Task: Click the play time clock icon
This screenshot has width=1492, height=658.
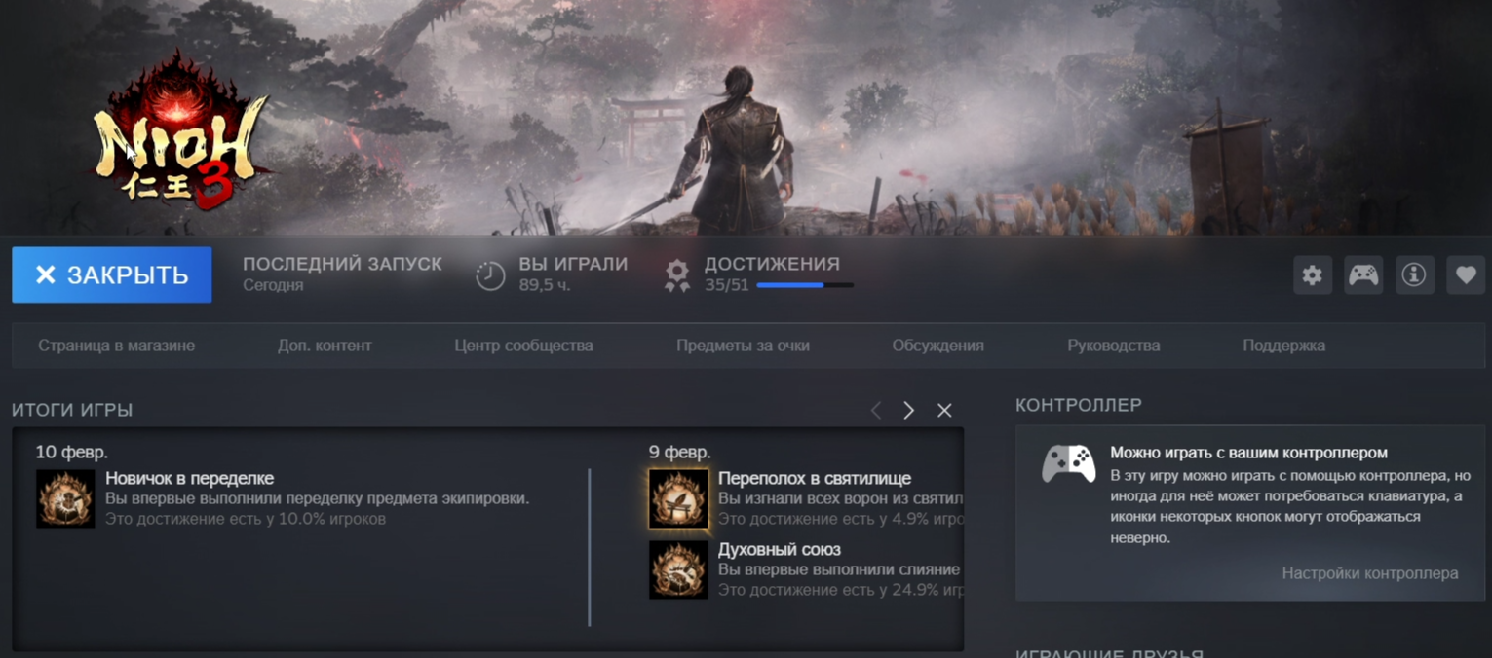Action: (x=490, y=275)
